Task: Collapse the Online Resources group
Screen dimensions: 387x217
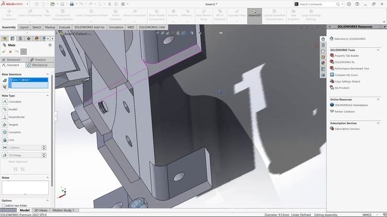Action: tap(378, 99)
